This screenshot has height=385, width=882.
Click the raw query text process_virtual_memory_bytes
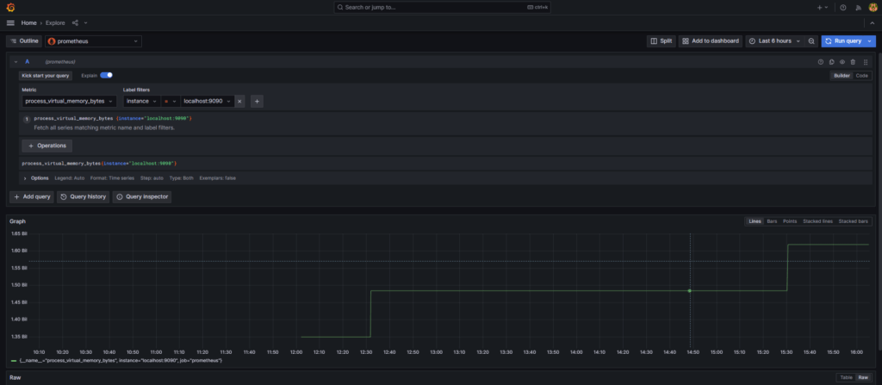pyautogui.click(x=61, y=164)
